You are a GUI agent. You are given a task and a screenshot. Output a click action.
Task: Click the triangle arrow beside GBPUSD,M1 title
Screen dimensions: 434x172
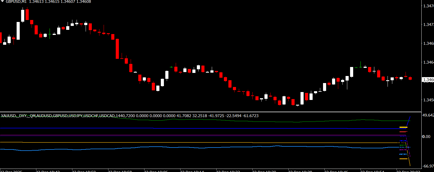click(x=3, y=2)
